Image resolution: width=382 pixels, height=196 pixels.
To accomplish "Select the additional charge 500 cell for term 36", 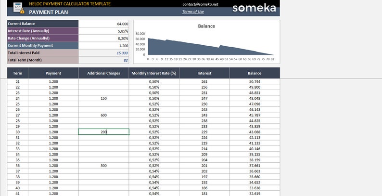I will click(103, 166).
